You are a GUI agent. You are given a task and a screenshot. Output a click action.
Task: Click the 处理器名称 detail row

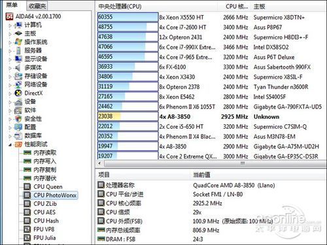coord(211,185)
